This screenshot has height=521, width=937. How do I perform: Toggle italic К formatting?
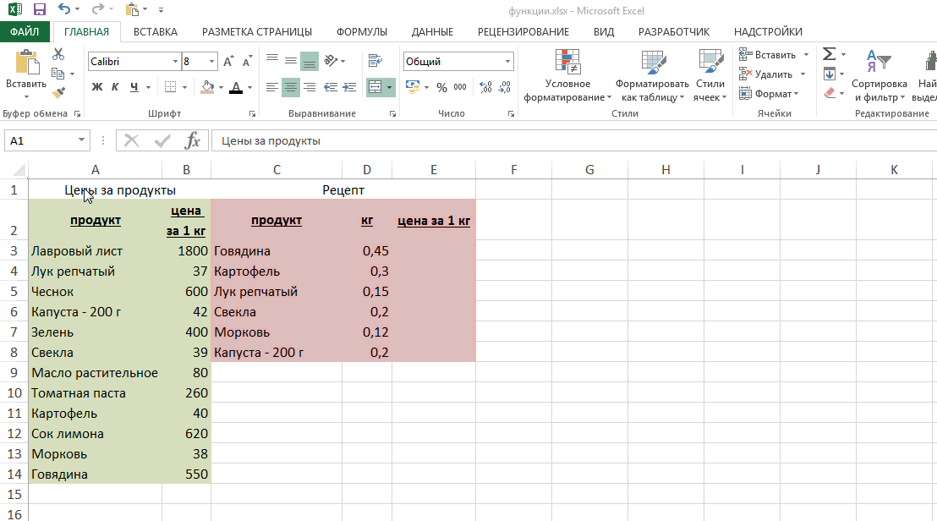point(116,87)
